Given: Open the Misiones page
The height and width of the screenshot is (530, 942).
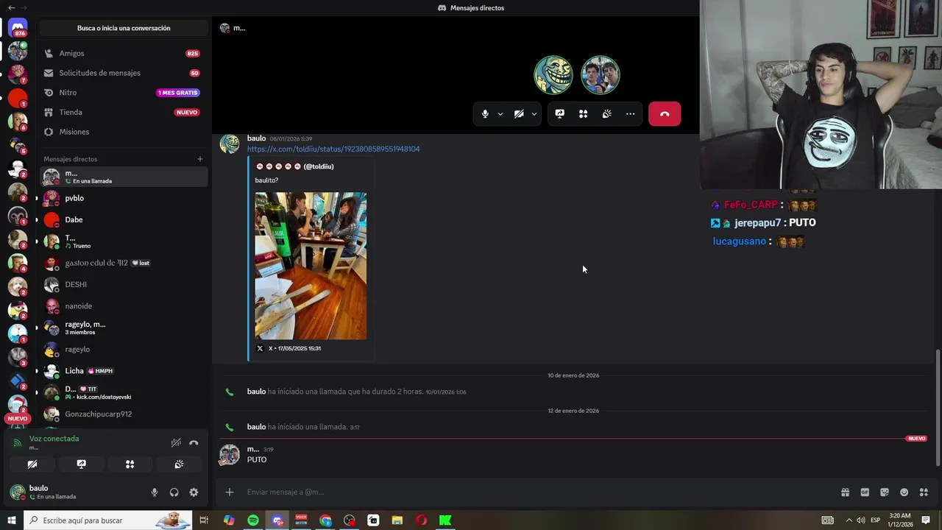Looking at the screenshot, I should point(124,132).
